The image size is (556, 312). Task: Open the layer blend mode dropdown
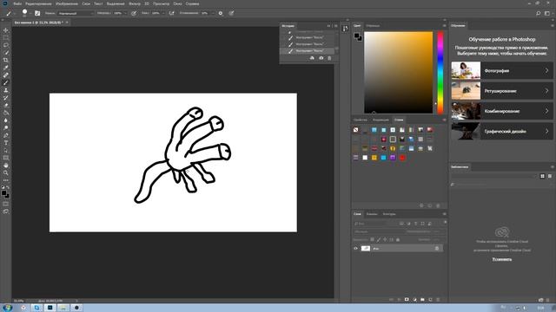(x=380, y=231)
